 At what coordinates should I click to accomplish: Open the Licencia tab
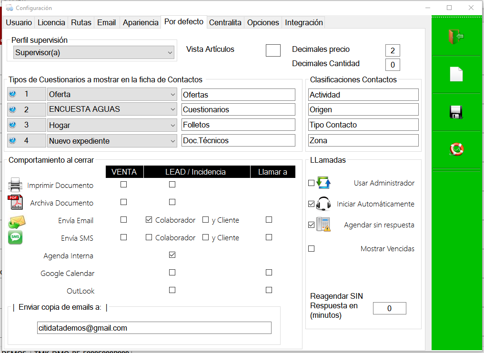click(x=51, y=22)
